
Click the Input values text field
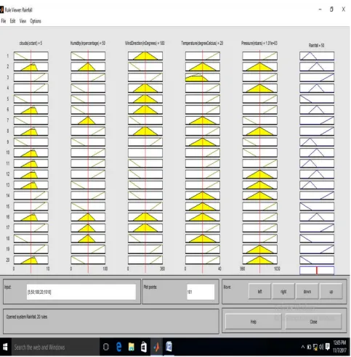pyautogui.click(x=81, y=292)
